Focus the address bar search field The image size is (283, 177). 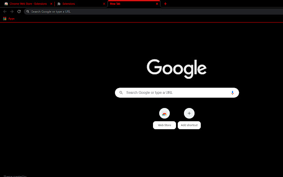[153, 12]
